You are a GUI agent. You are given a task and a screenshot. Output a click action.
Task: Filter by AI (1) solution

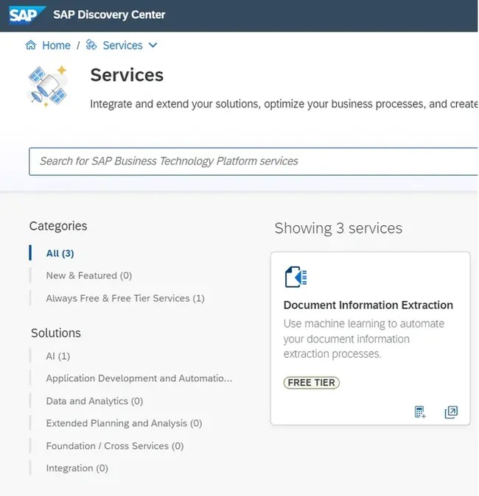click(58, 356)
